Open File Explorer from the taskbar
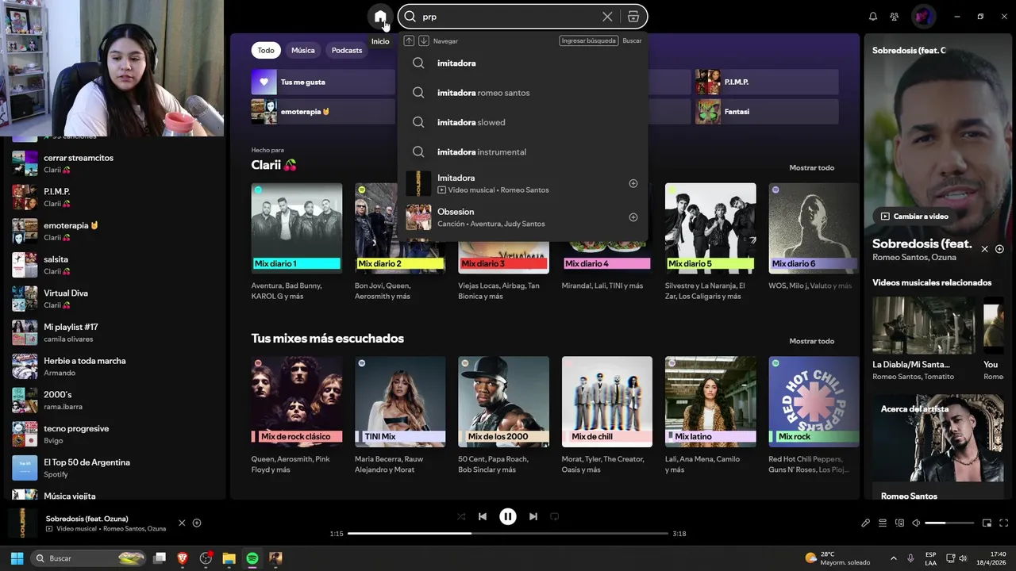Image resolution: width=1016 pixels, height=571 pixels. tap(229, 558)
